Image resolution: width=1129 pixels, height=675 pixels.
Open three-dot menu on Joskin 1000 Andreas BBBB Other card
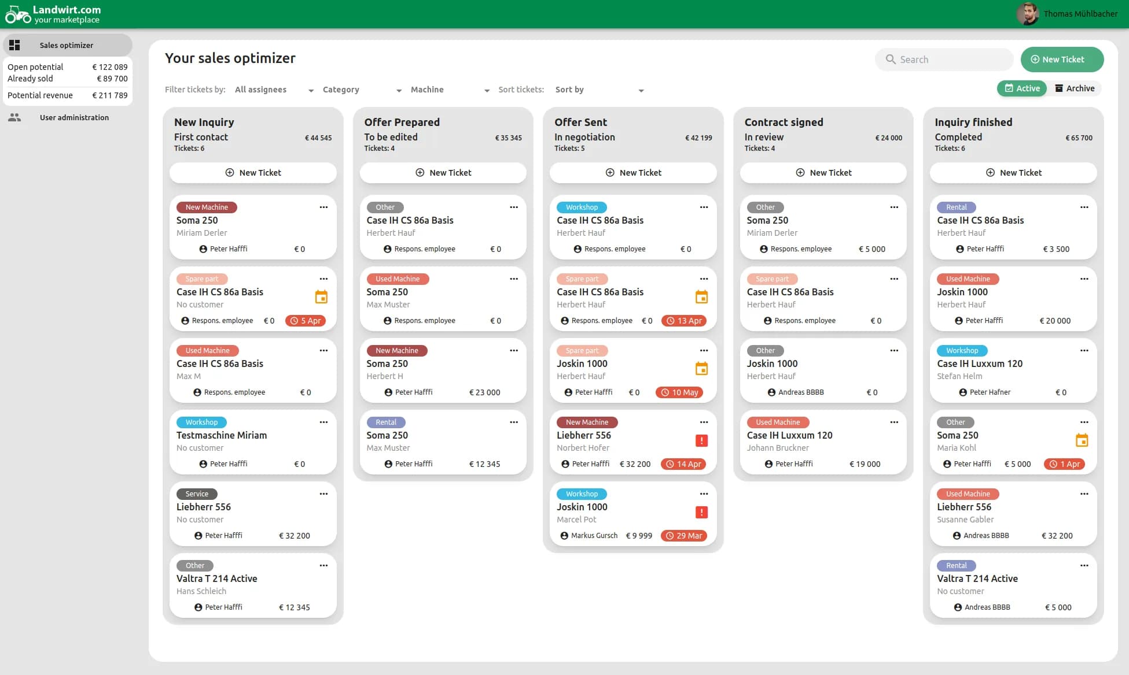[894, 351]
